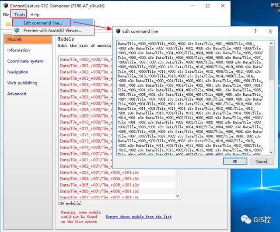The height and width of the screenshot is (232, 280).
Task: Select Data/Tile_+002_+000 model row
Action: coord(86,72)
